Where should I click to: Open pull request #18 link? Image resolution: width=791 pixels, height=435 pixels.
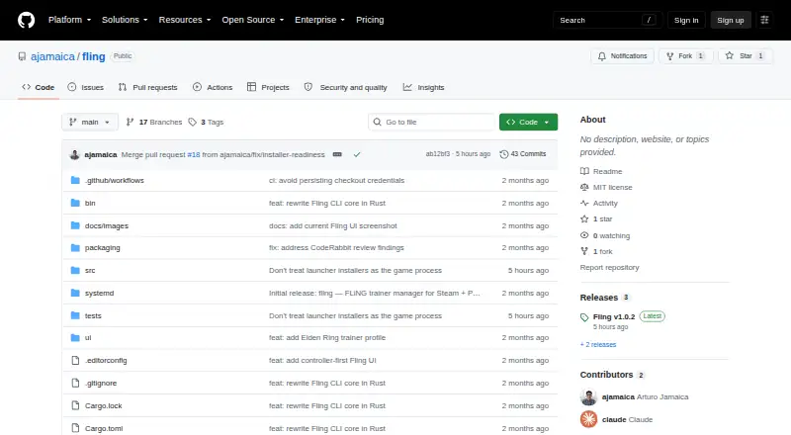pos(194,154)
